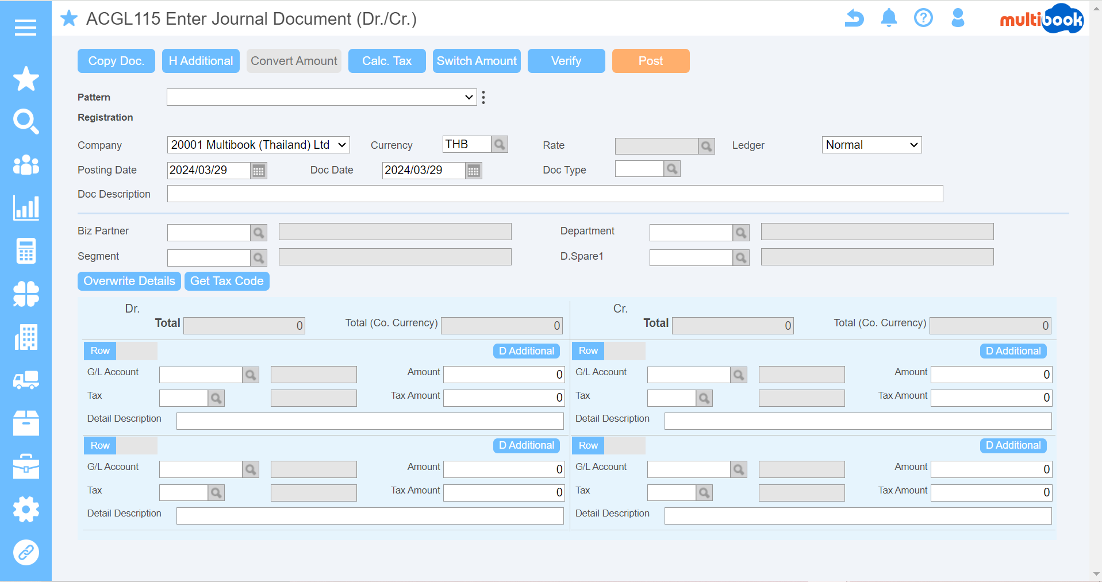
Task: Click the Doc Type input field
Action: point(639,169)
